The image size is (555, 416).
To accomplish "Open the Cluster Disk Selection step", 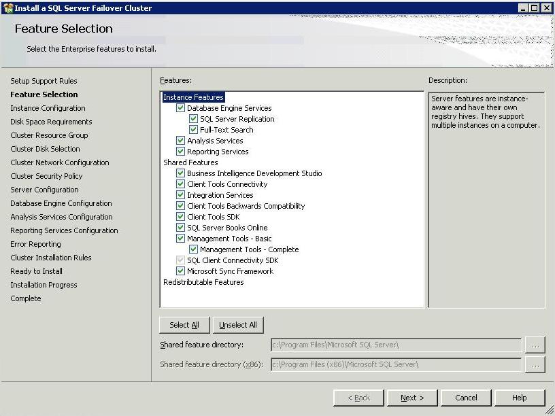I will tap(44, 148).
